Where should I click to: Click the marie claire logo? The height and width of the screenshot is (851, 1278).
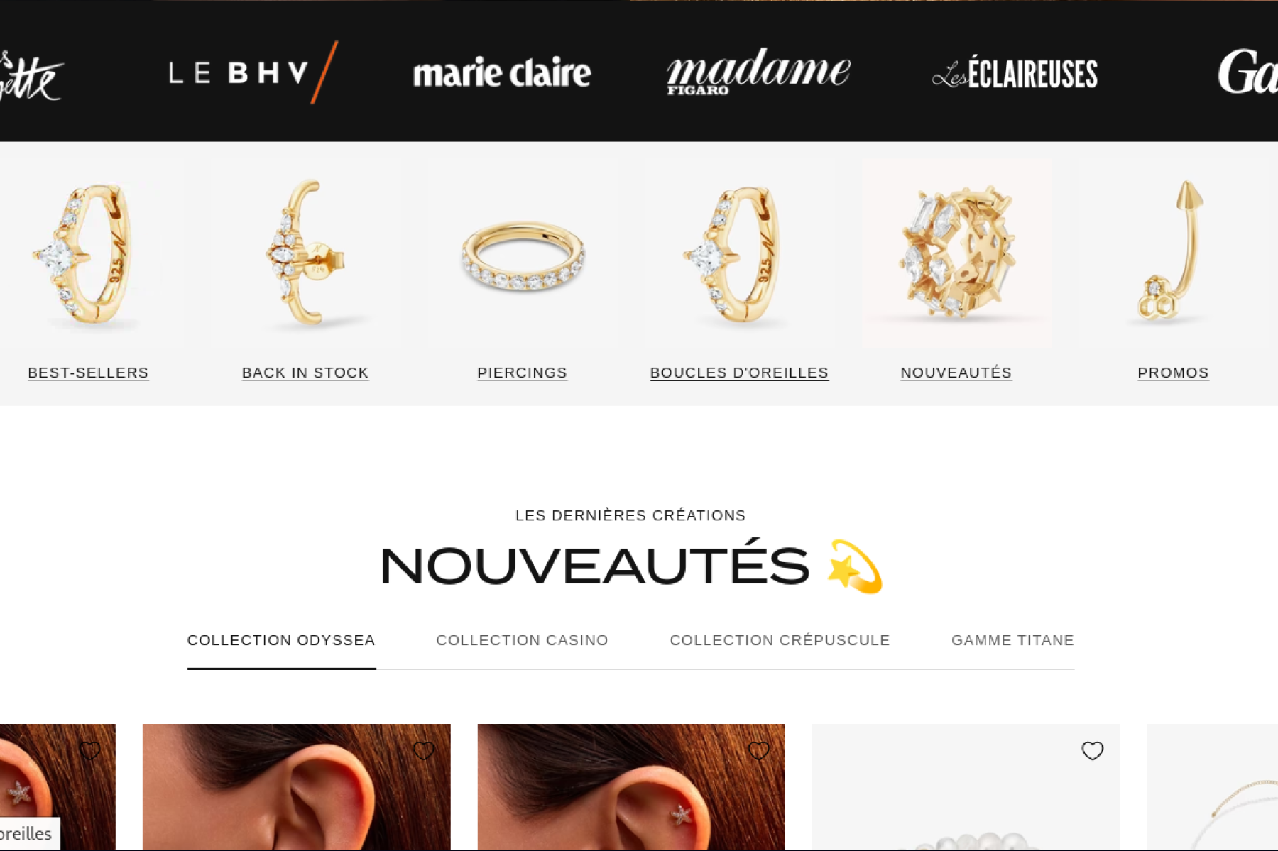502,72
